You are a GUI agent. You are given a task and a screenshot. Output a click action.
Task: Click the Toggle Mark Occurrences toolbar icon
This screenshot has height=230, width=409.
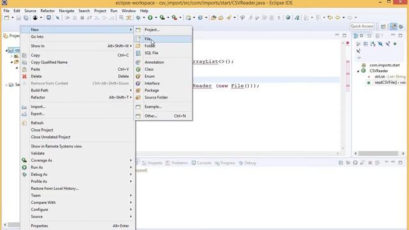(x=250, y=18)
